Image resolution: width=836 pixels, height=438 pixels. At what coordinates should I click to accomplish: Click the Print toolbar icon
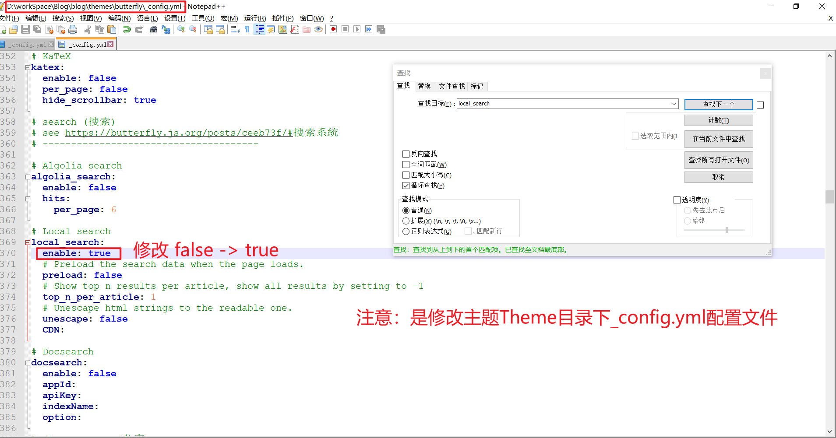tap(73, 29)
